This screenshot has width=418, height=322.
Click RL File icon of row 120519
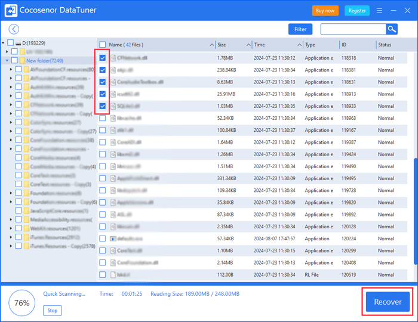(x=113, y=275)
